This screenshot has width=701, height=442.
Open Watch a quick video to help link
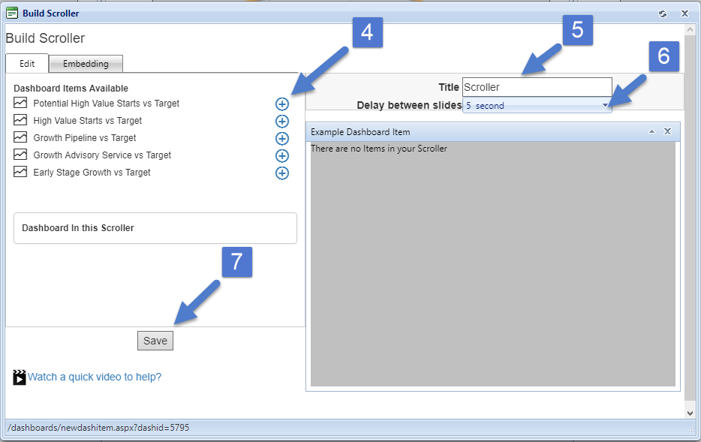point(95,377)
